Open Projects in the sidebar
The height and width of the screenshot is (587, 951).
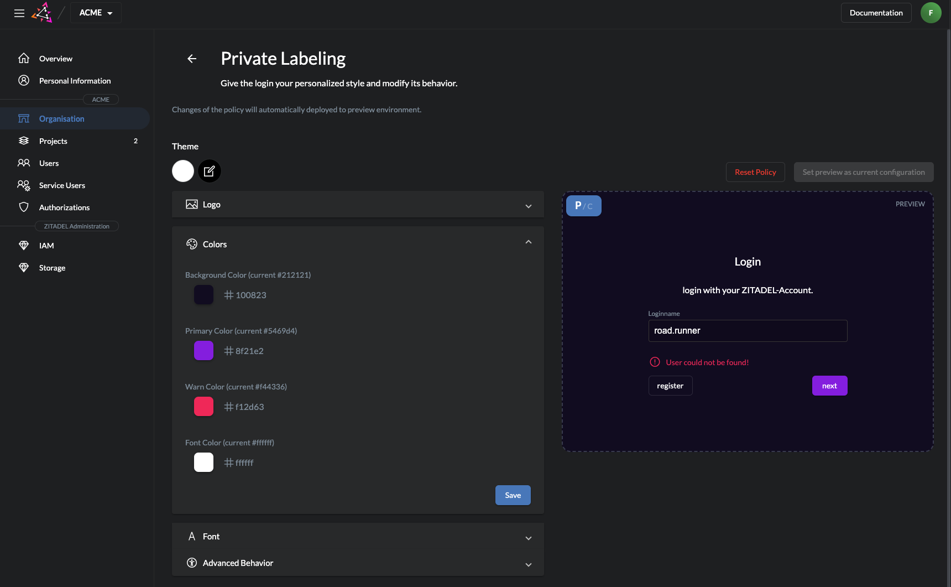tap(53, 141)
